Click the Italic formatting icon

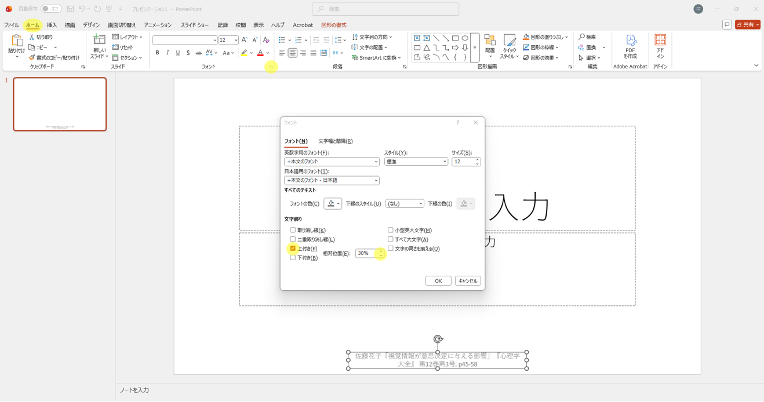[168, 53]
